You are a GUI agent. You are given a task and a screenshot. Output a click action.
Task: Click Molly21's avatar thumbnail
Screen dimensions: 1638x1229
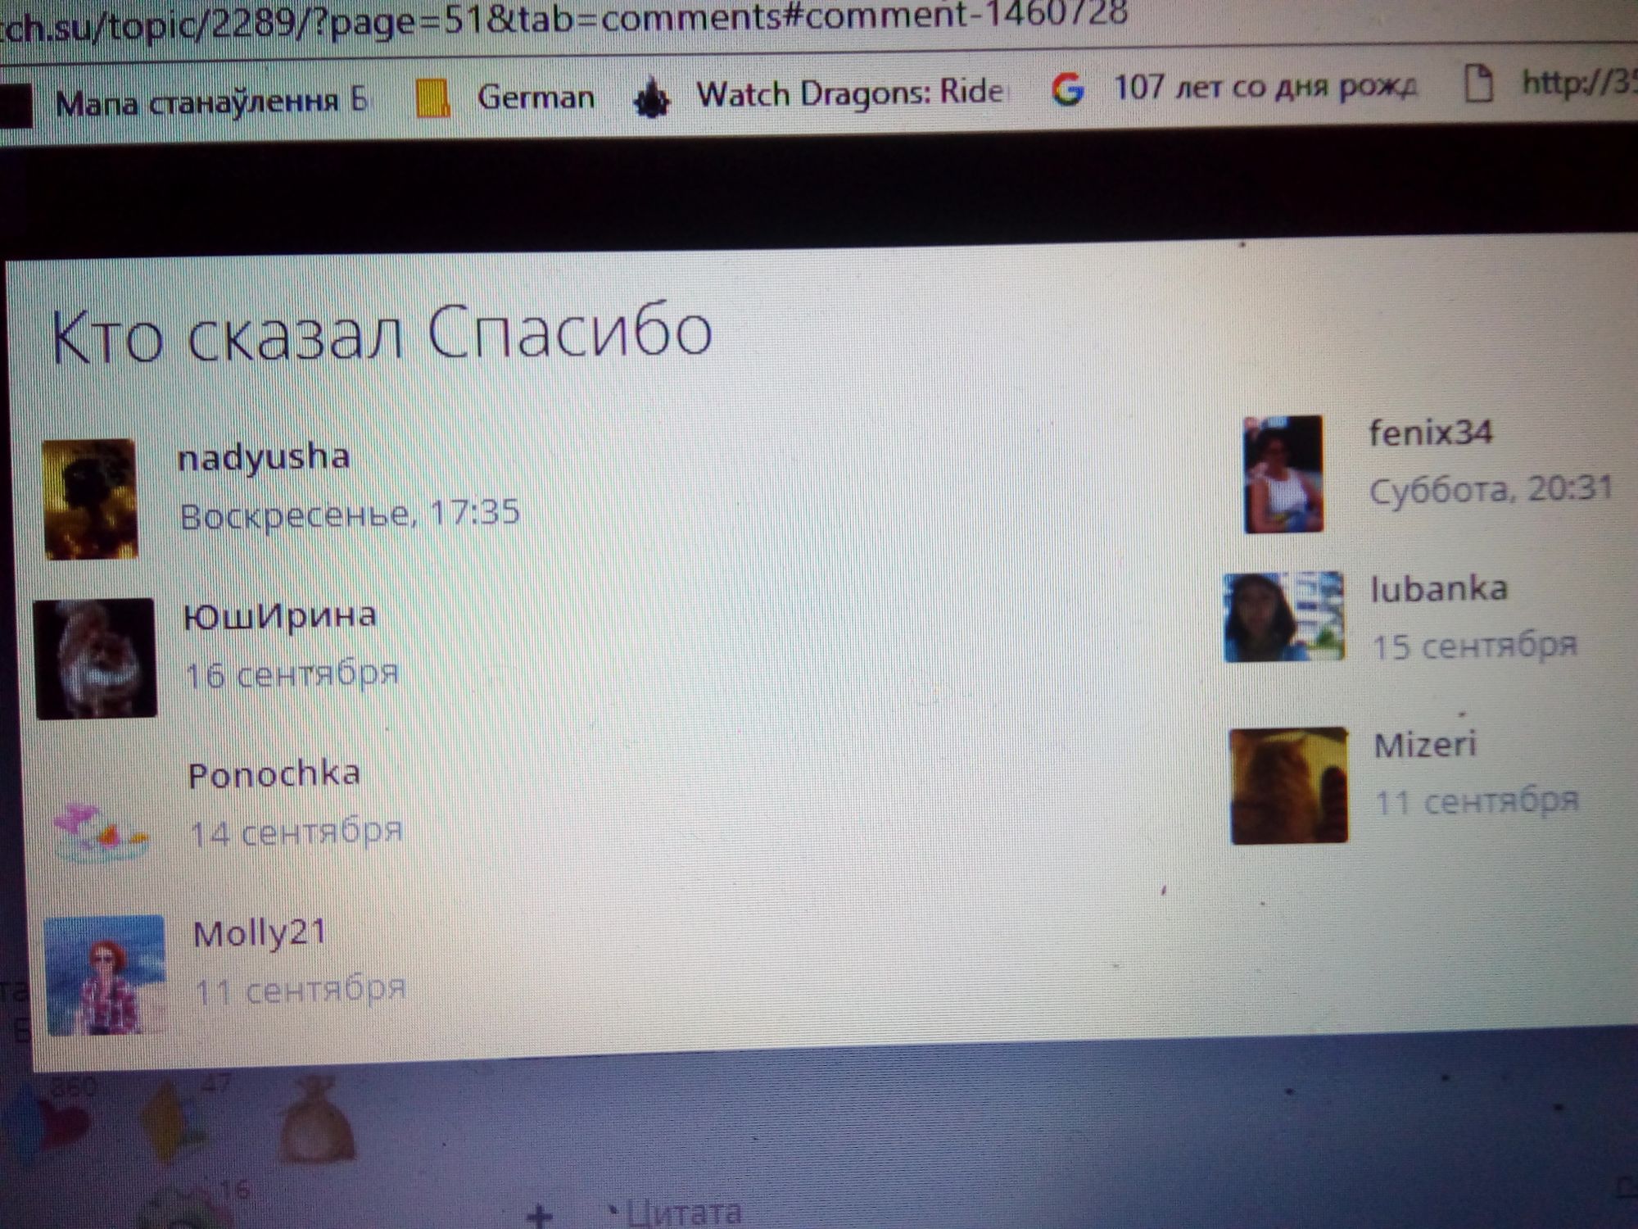104,975
